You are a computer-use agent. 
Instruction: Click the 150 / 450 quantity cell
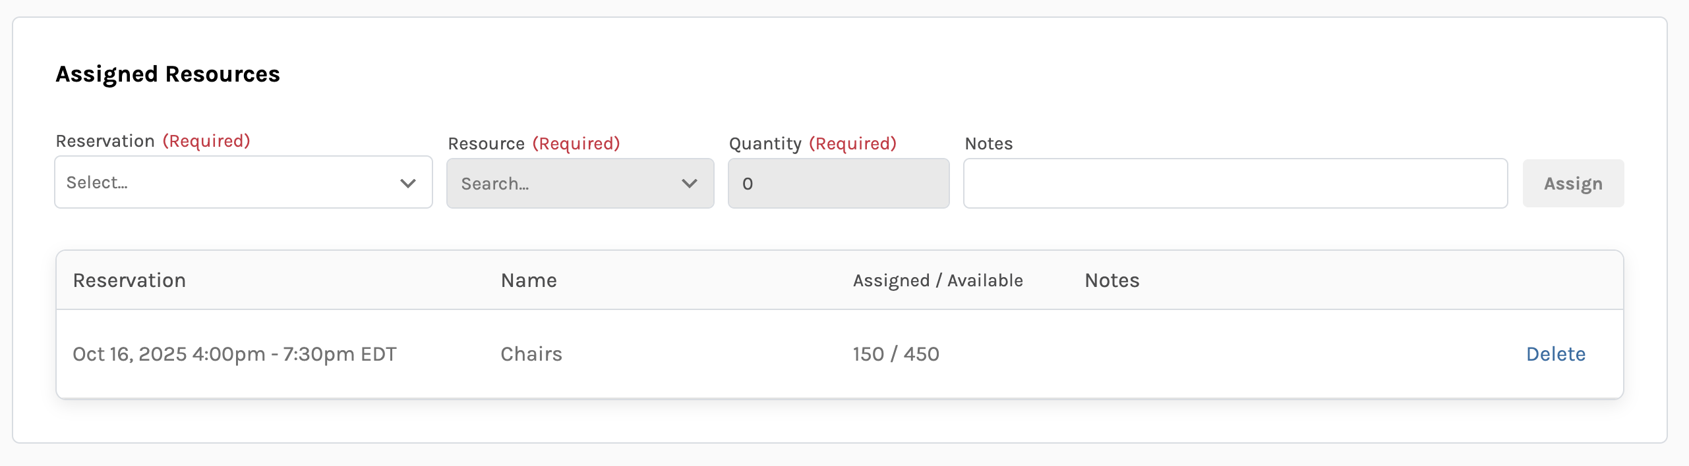point(896,354)
